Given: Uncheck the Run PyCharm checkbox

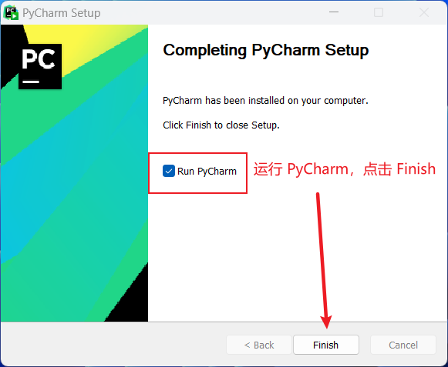Looking at the screenshot, I should [x=169, y=171].
